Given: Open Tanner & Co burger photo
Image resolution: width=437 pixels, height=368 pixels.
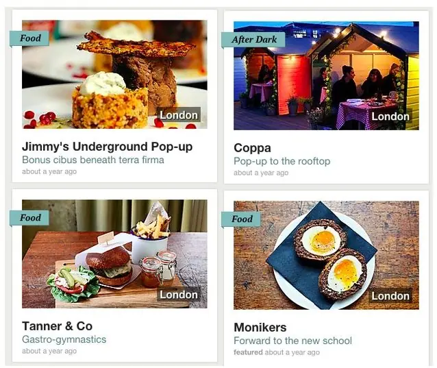Looking at the screenshot, I should pyautogui.click(x=114, y=254).
